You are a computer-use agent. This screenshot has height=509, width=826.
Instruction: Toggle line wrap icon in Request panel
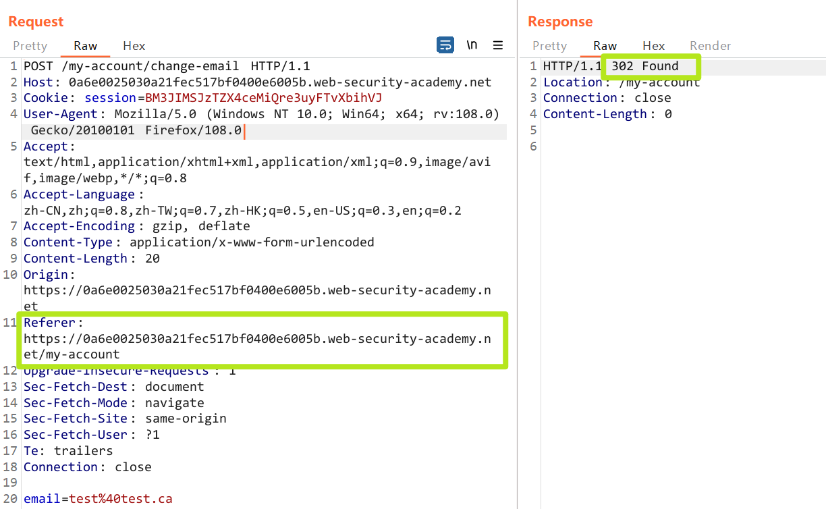pos(445,45)
